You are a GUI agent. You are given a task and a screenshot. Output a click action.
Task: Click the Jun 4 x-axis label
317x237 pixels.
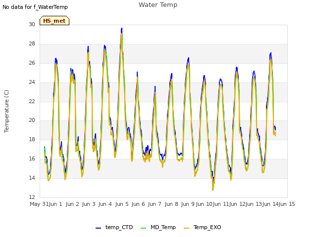105,204
